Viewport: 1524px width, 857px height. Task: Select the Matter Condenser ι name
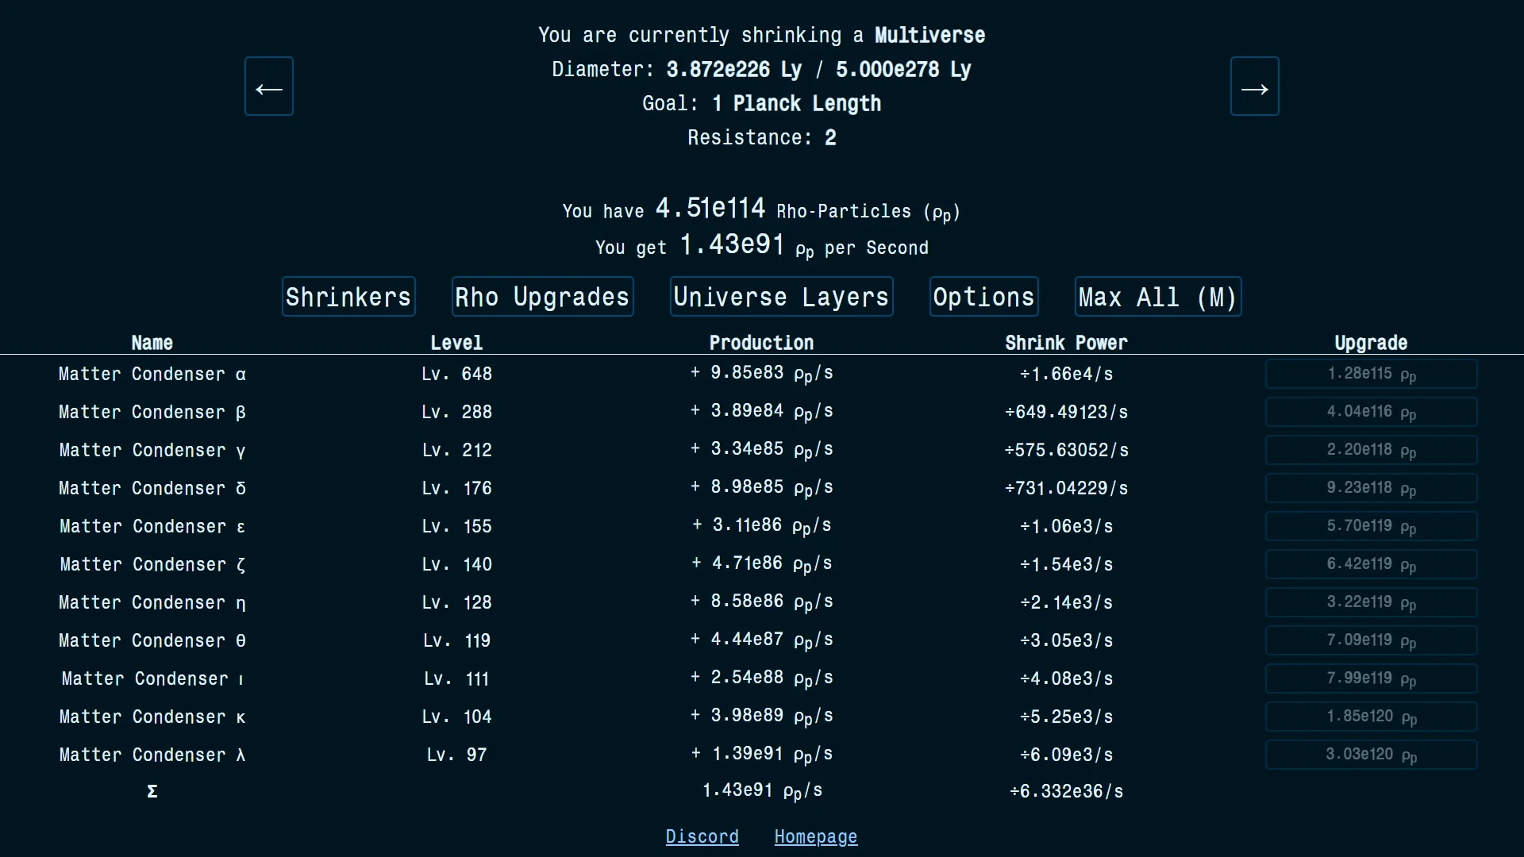(x=152, y=678)
